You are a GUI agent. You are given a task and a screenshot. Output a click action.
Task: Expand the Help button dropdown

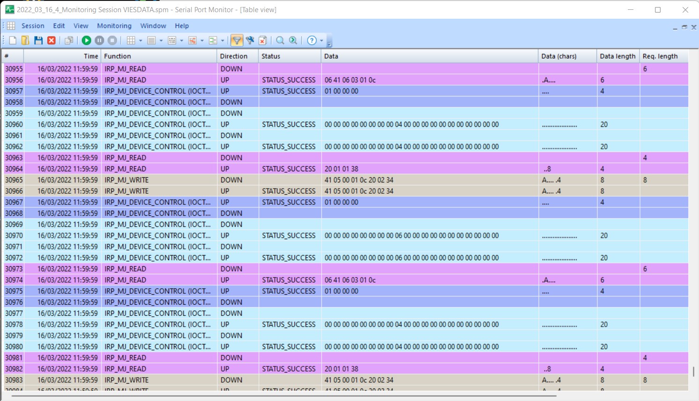click(320, 40)
